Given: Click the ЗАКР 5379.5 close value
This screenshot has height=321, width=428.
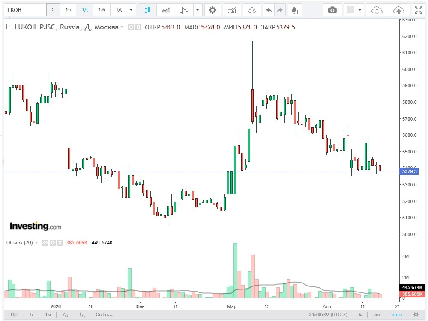Looking at the screenshot, I should pos(278,27).
